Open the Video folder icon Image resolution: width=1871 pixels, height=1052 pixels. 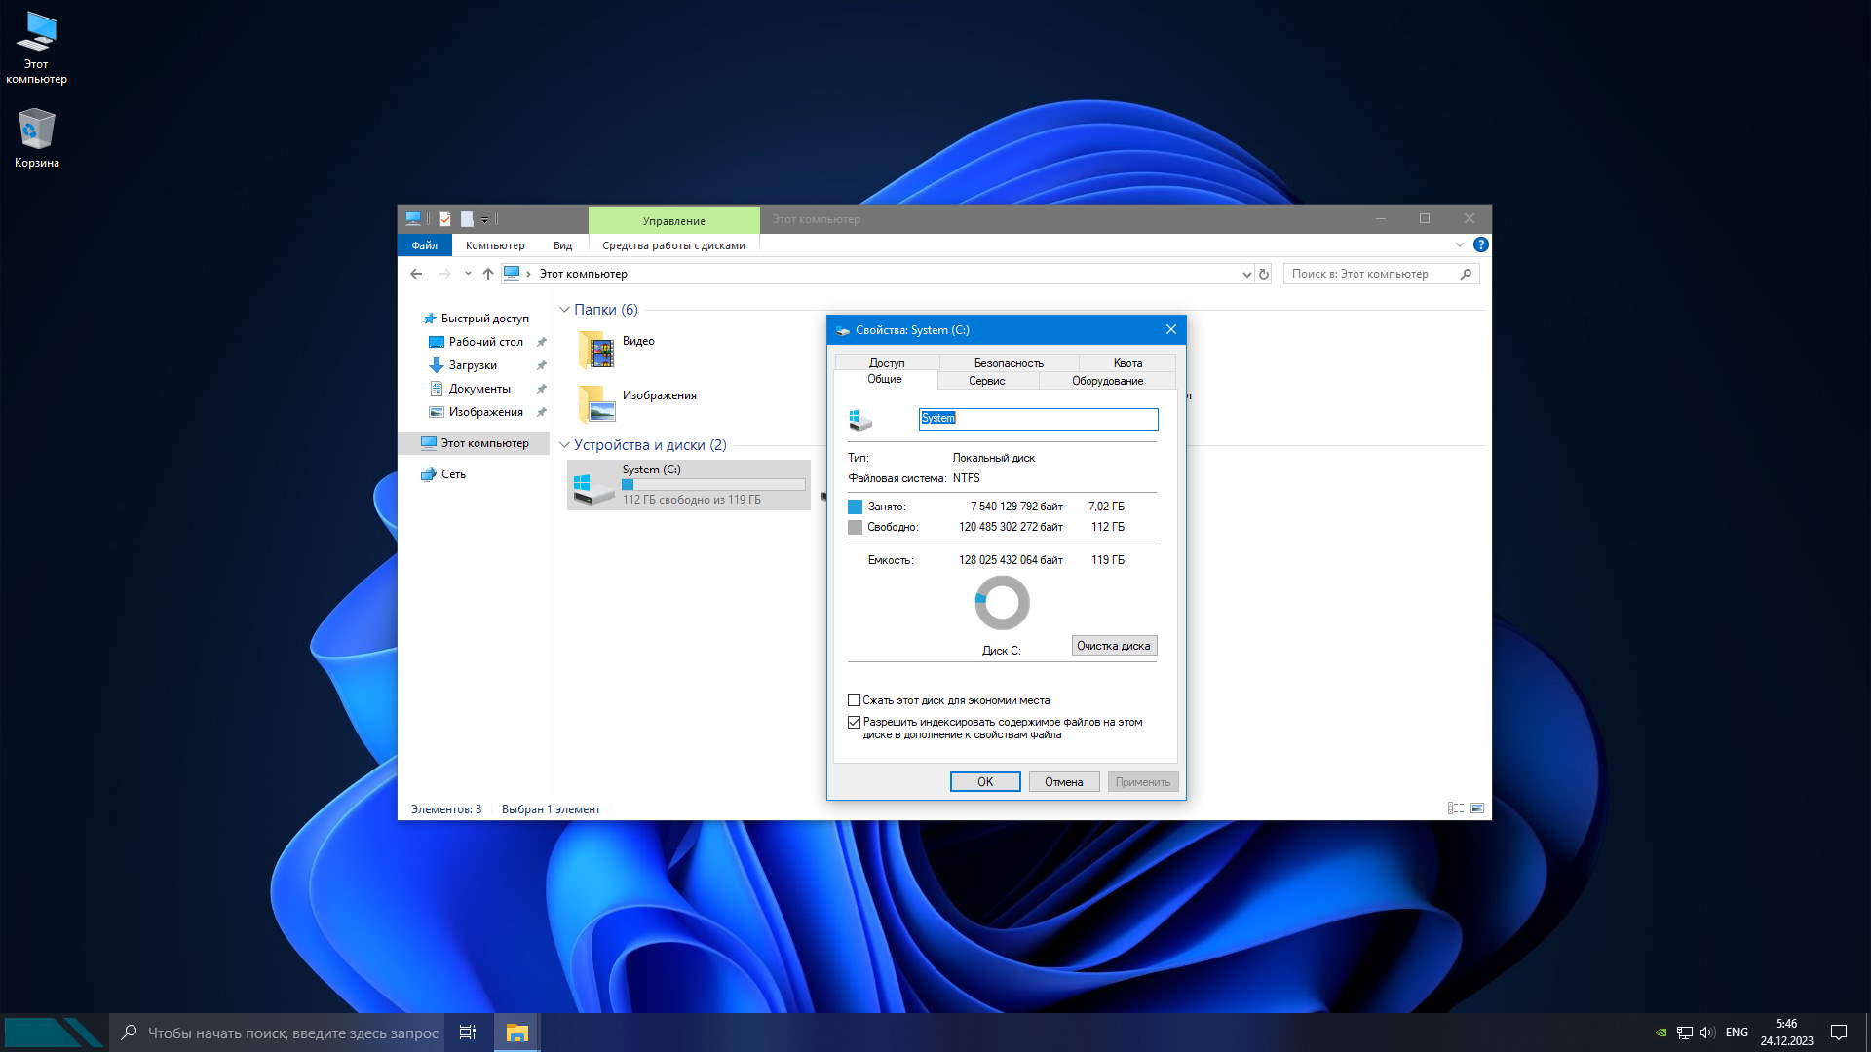[596, 350]
